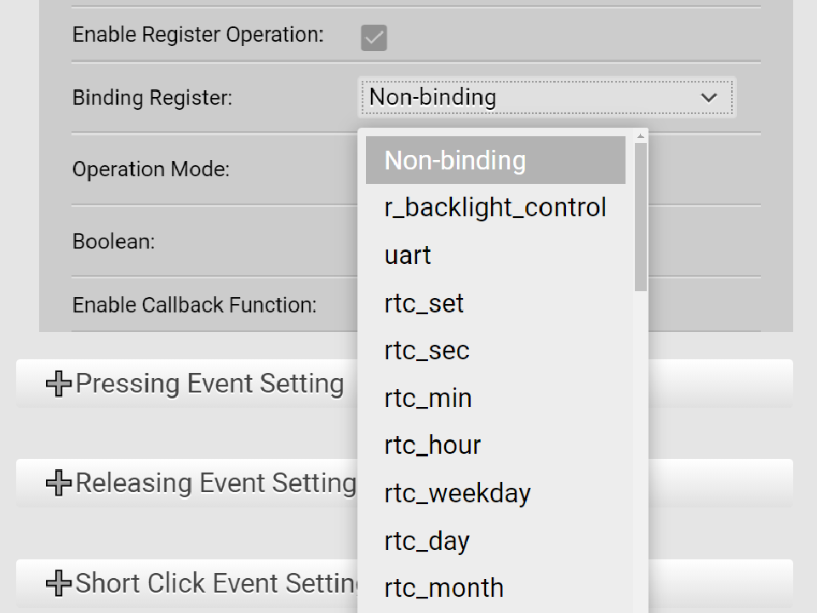
Task: Toggle the Enable Register Operation checkbox
Action: 374,37
